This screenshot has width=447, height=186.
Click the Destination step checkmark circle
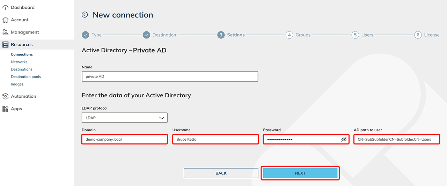click(146, 35)
